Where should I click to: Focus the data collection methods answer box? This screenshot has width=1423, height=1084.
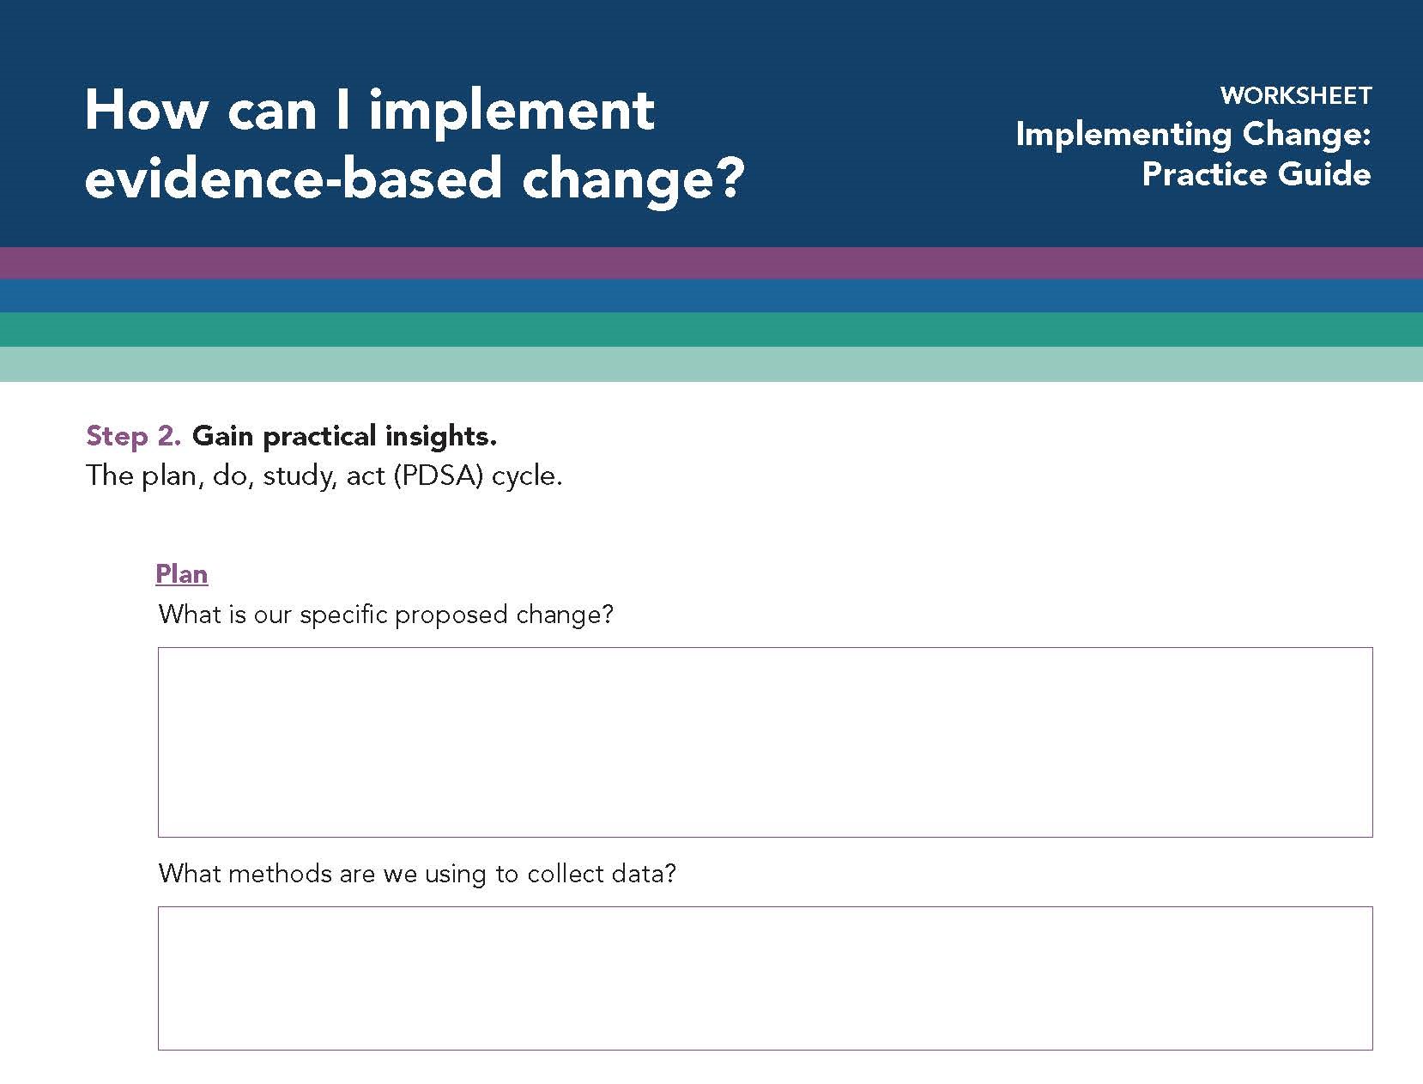pos(765,978)
